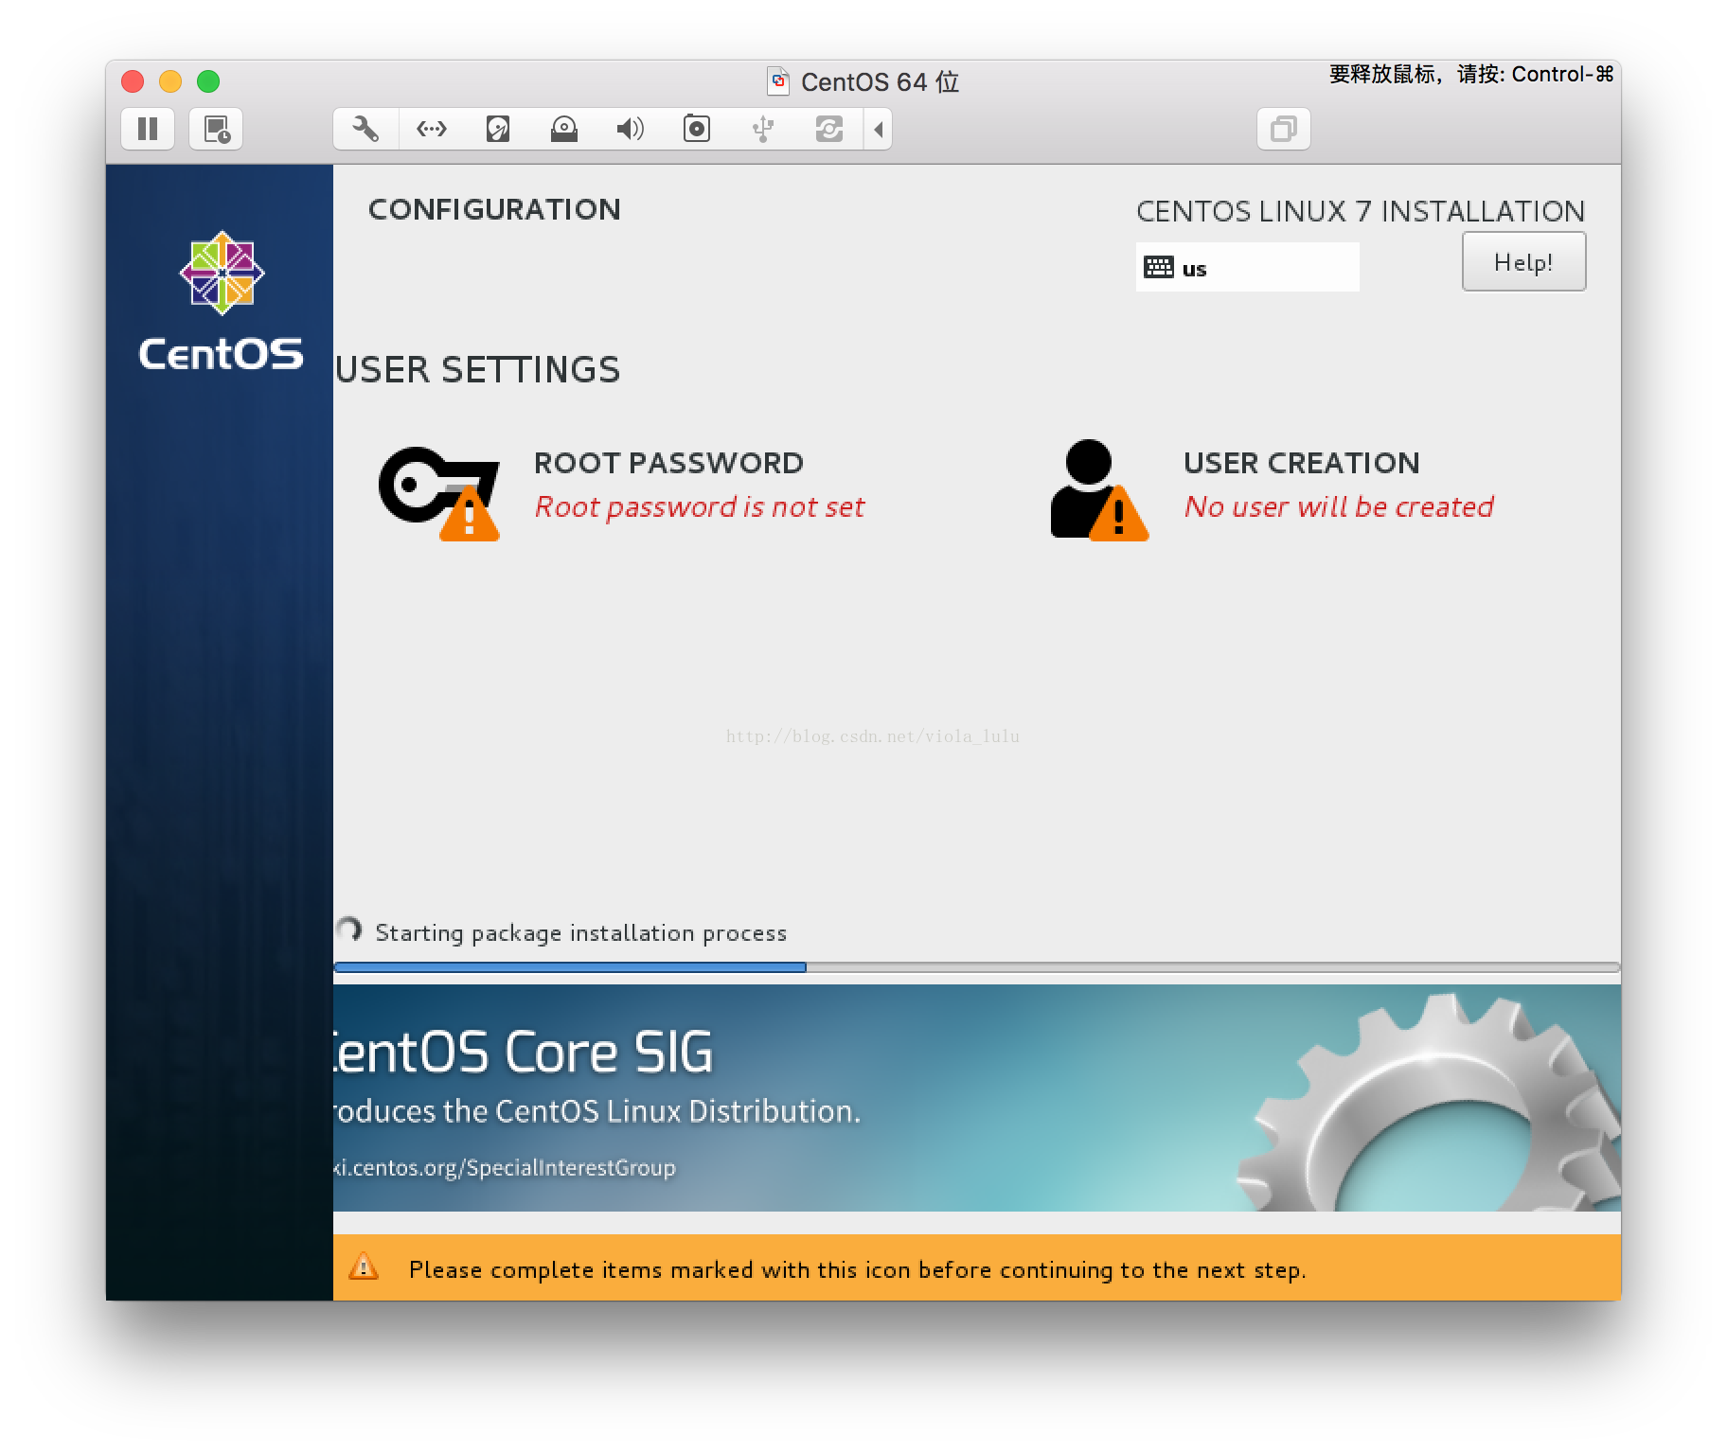Click the warning triangle in orange bar

point(364,1266)
